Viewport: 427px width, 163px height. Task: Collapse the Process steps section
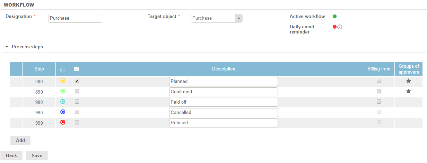coord(7,47)
